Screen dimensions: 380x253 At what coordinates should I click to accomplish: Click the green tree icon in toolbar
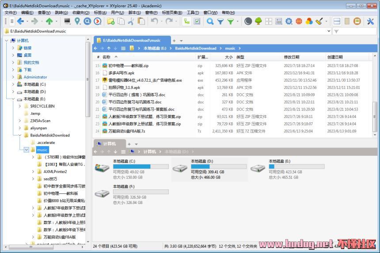(258, 21)
